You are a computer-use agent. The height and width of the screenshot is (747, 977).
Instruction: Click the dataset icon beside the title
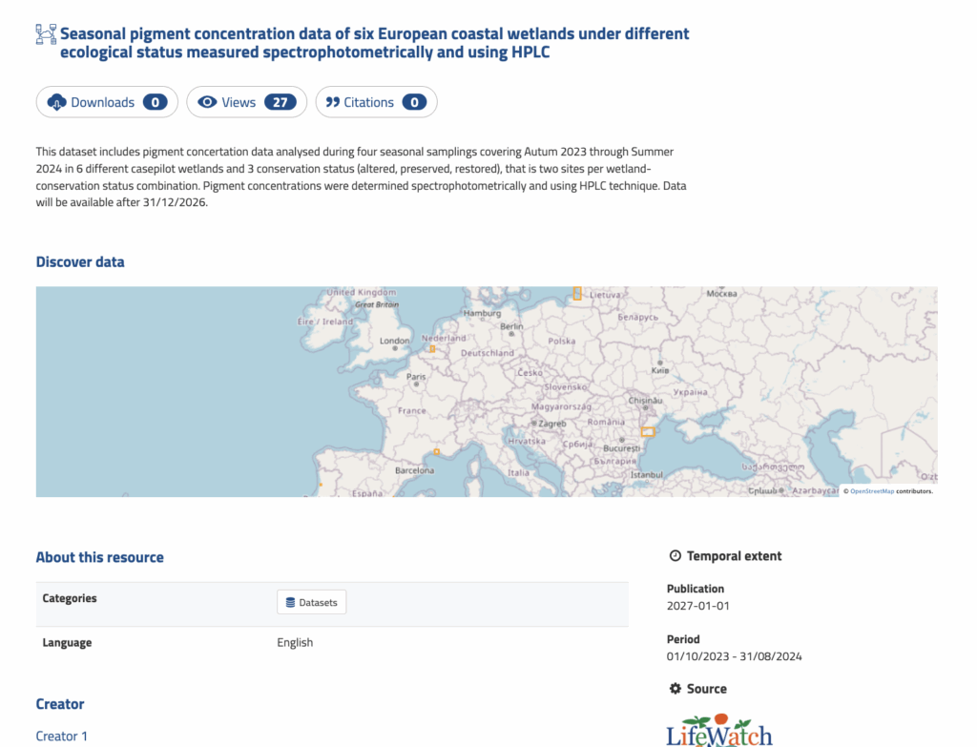coord(46,35)
